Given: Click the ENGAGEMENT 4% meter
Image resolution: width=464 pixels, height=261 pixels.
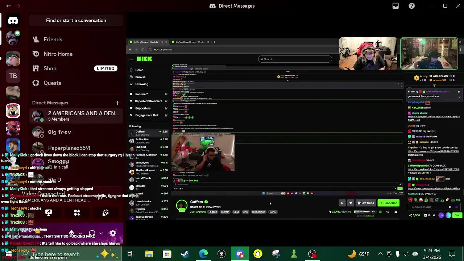Looking at the screenshot, I should [365, 212].
